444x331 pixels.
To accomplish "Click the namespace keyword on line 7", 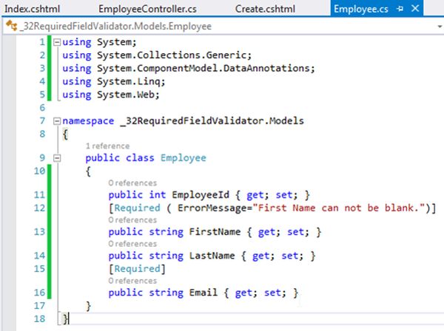I will [88, 121].
